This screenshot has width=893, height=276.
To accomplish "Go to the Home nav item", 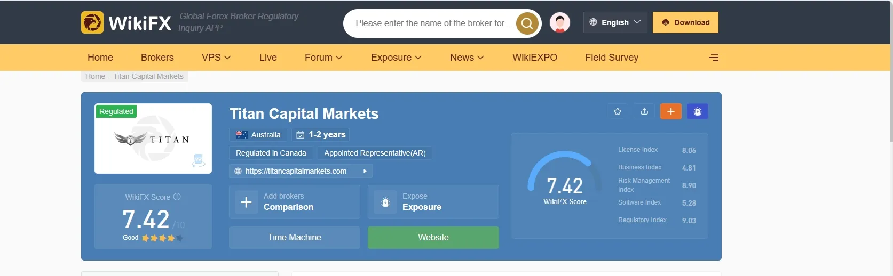I will point(100,58).
